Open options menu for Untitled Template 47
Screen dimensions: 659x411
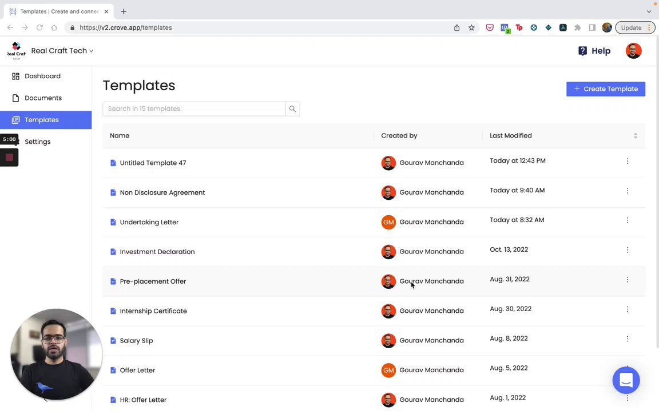pos(627,162)
